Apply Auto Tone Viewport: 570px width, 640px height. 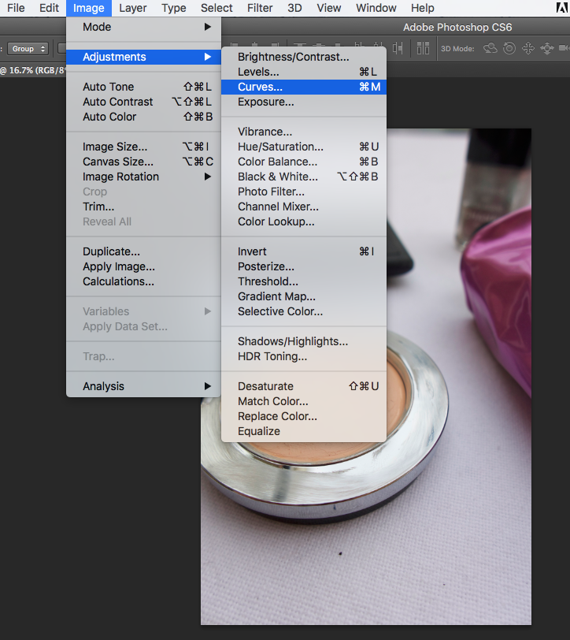[143, 87]
